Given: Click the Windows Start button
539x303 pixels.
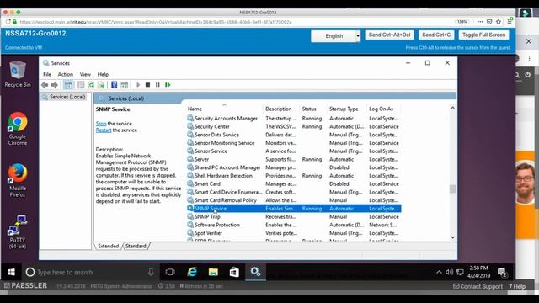Looking at the screenshot, I should point(11,272).
